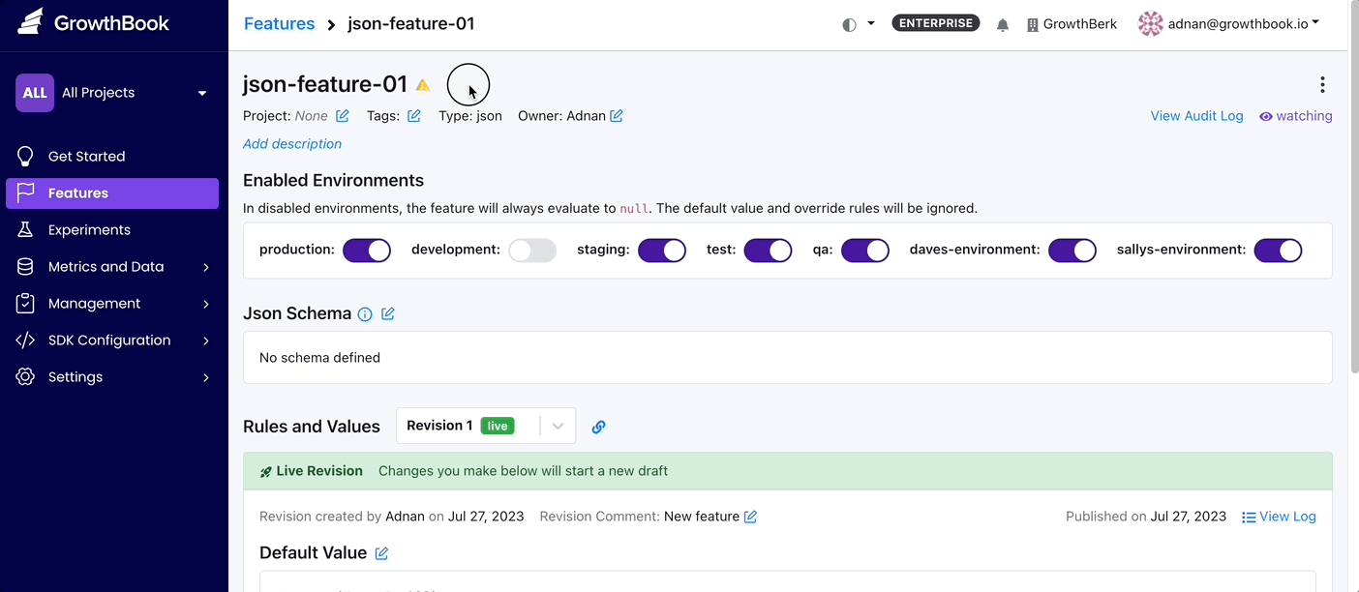Screen dimensions: 1359x592
Task: Toggle the sallys-environment switch
Action: pyautogui.click(x=1278, y=251)
